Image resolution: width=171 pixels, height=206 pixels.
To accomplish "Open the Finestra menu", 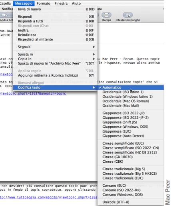I will tap(61, 3).
